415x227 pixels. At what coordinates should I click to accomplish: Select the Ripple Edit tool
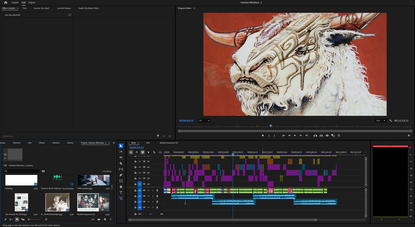pyautogui.click(x=121, y=158)
